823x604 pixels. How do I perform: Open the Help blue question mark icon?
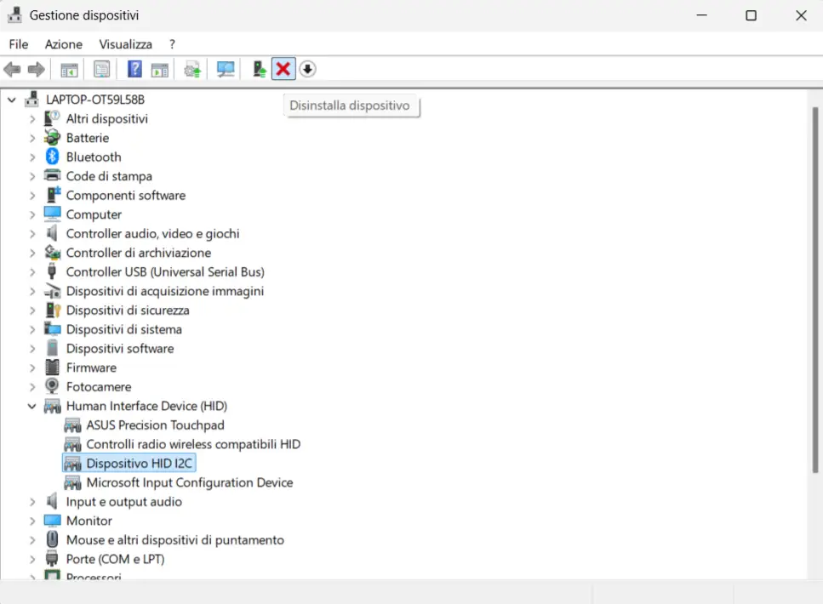134,69
